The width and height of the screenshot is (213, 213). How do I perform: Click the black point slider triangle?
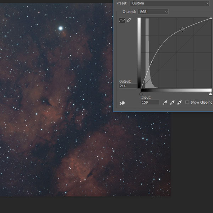pyautogui.click(x=141, y=94)
